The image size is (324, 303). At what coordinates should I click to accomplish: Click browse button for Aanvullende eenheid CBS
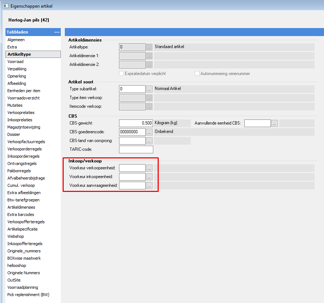point(274,123)
